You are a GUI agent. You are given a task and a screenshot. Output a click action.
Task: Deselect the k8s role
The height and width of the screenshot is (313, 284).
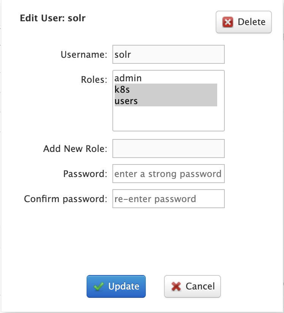tap(125, 90)
